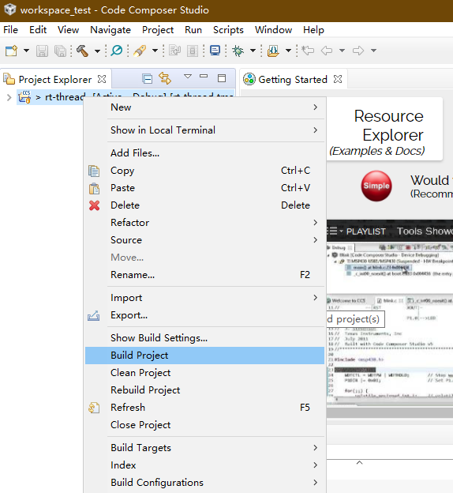Click the red Simple button
453x493 pixels.
coord(376,186)
